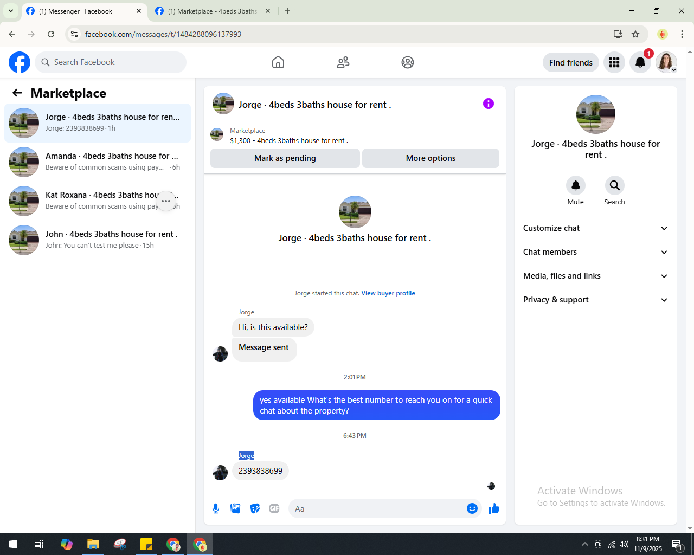The height and width of the screenshot is (555, 694).
Task: Click the More options button
Action: tap(431, 158)
